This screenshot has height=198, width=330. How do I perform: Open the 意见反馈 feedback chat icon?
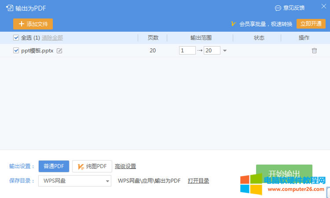click(x=278, y=8)
